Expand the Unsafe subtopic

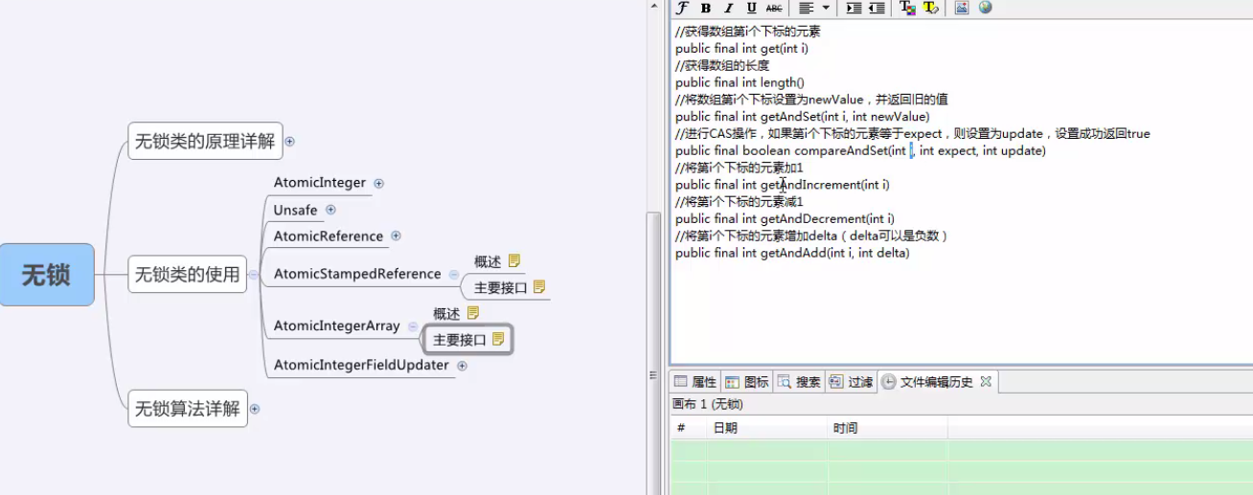click(x=330, y=210)
